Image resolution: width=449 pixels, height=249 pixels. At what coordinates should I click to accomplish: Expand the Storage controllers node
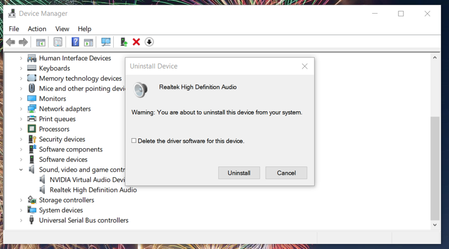point(21,200)
